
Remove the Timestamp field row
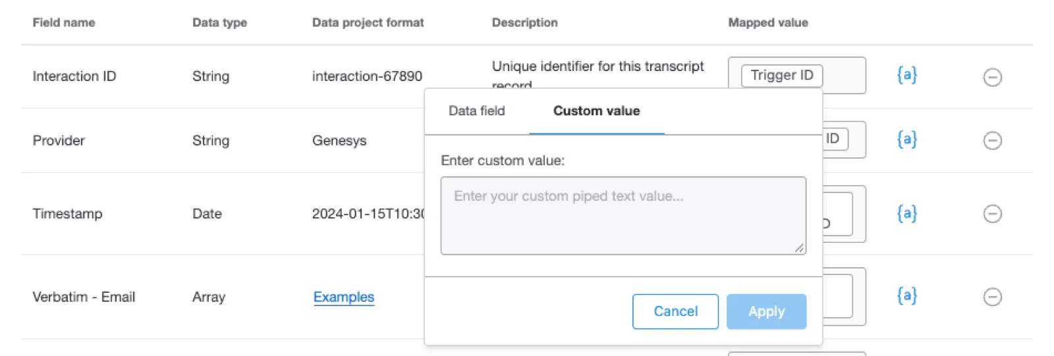click(992, 214)
